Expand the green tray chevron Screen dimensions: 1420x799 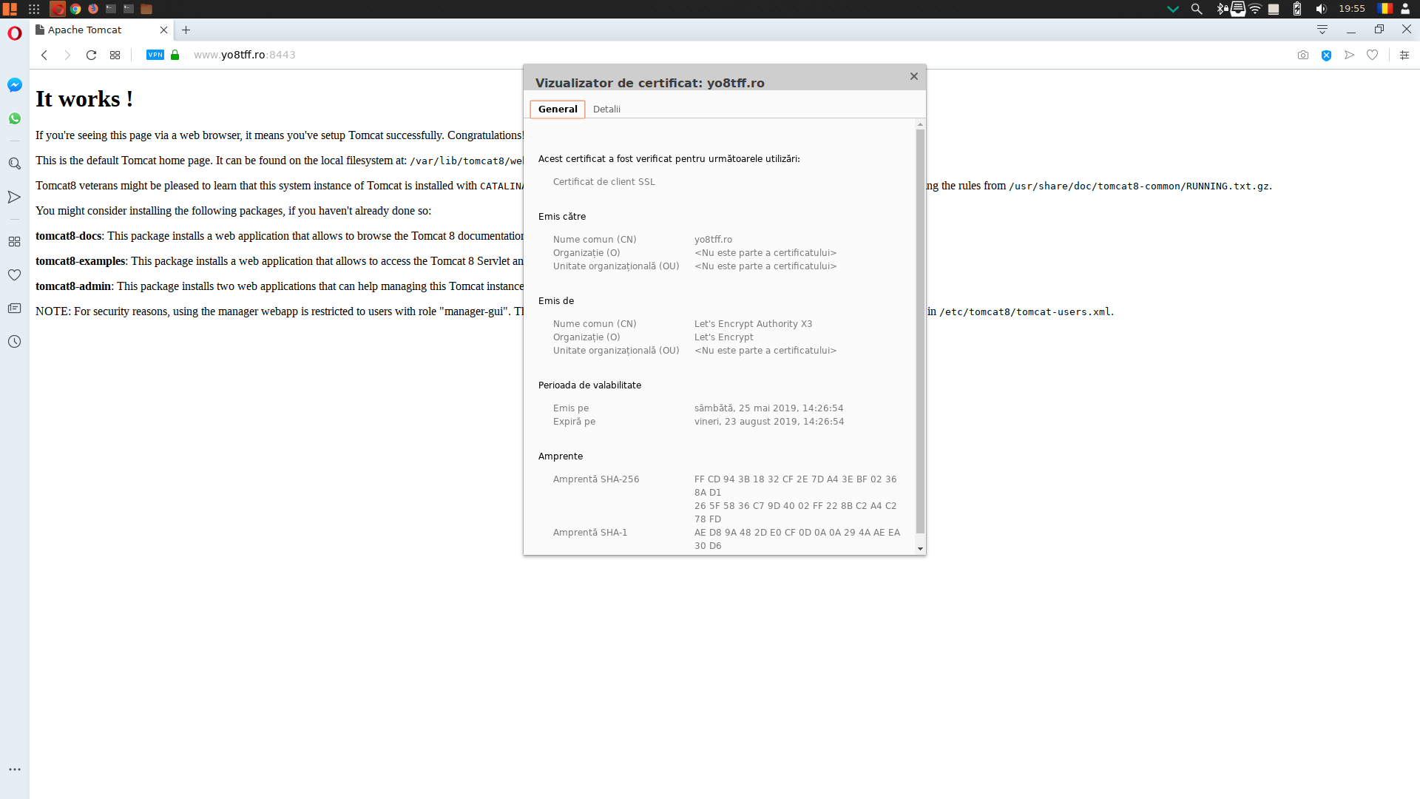1173,9
